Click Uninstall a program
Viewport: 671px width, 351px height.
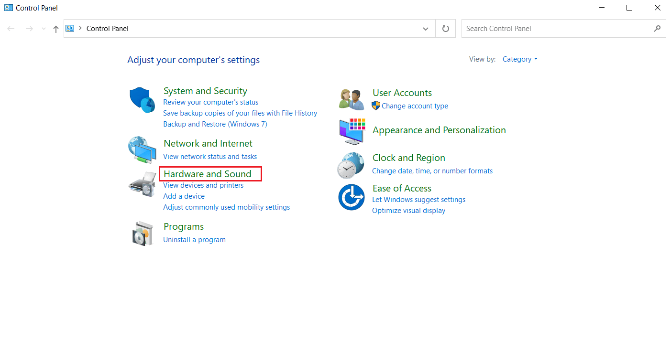click(x=194, y=240)
